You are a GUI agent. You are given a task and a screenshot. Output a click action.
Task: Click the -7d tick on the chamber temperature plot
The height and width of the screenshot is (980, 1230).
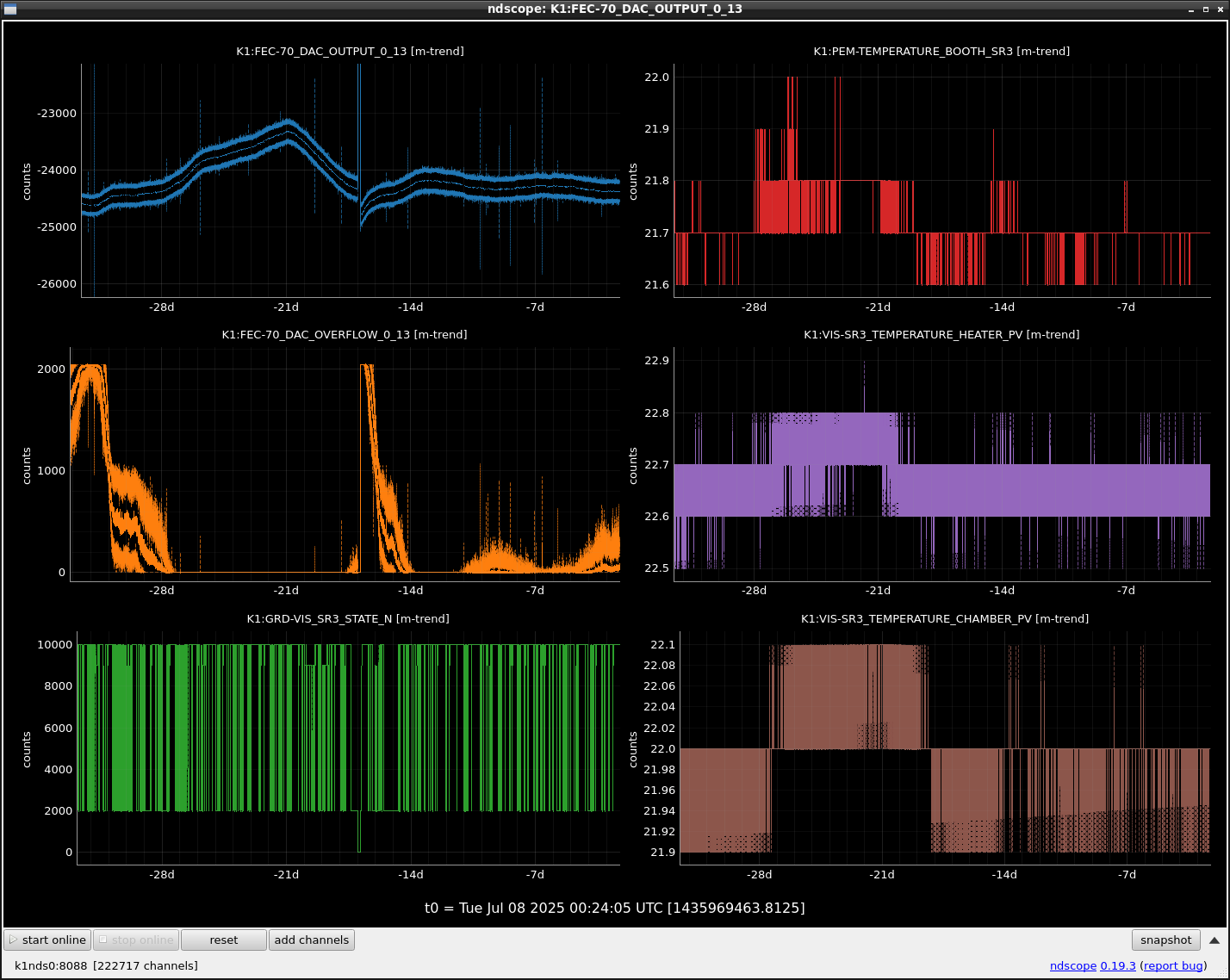click(x=1127, y=875)
